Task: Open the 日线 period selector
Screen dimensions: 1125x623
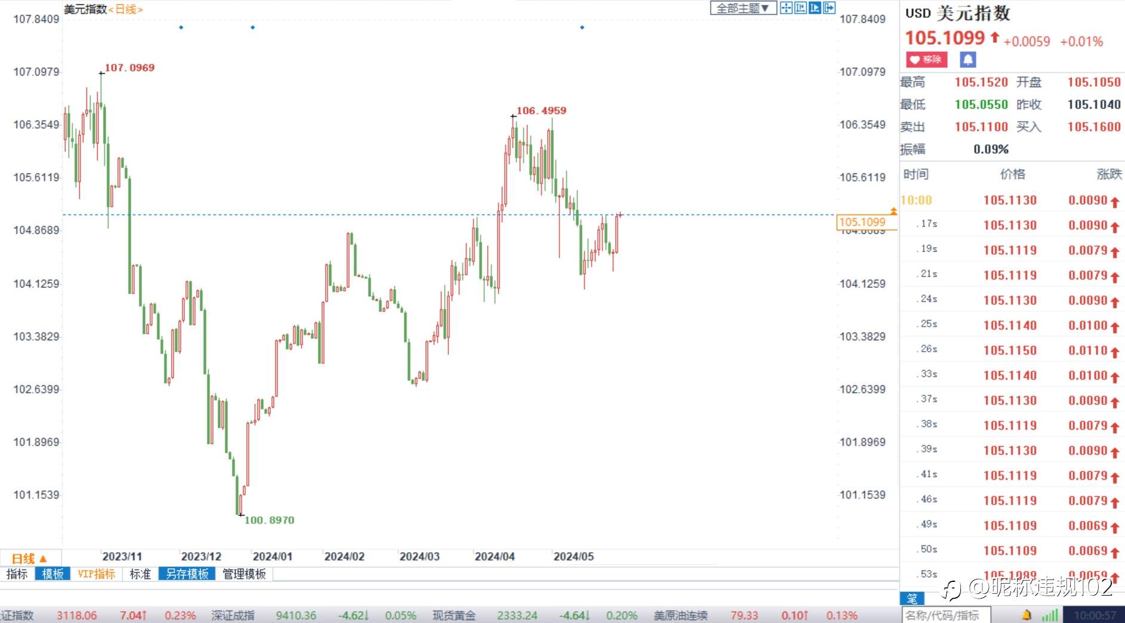Action: 30,559
